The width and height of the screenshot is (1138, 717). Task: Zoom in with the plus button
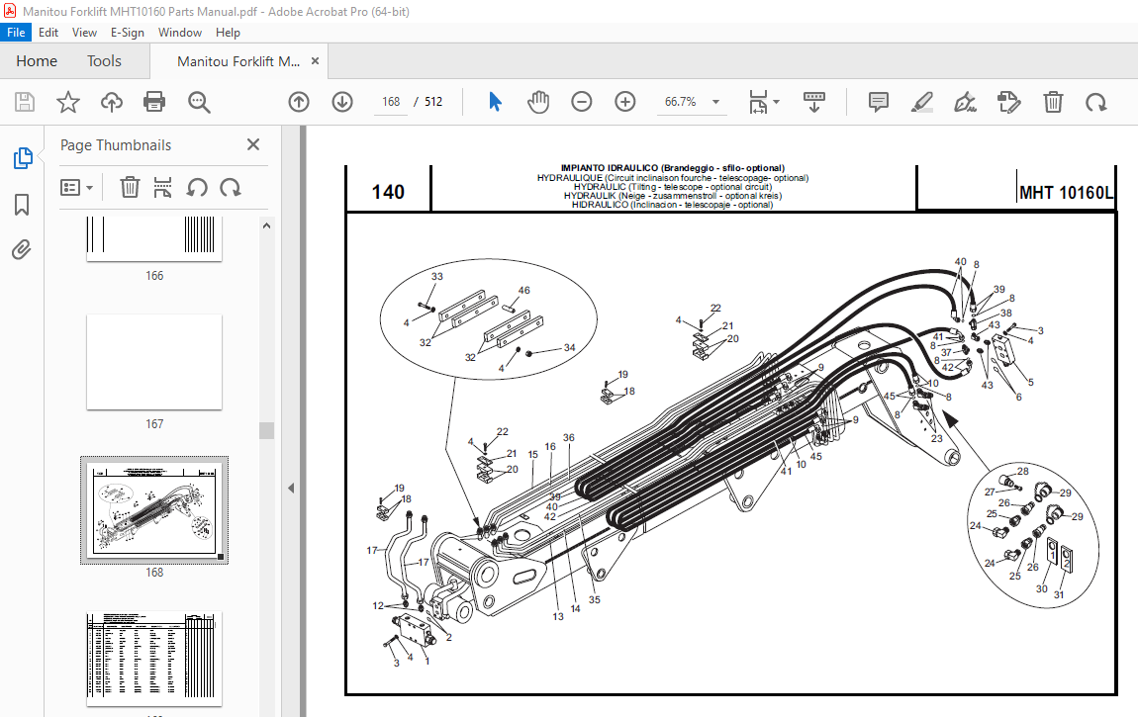click(624, 102)
